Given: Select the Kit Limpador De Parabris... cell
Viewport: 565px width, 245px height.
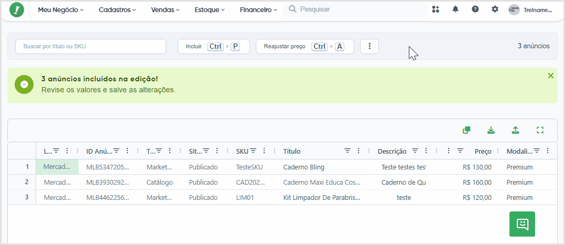Looking at the screenshot, I should coord(322,197).
